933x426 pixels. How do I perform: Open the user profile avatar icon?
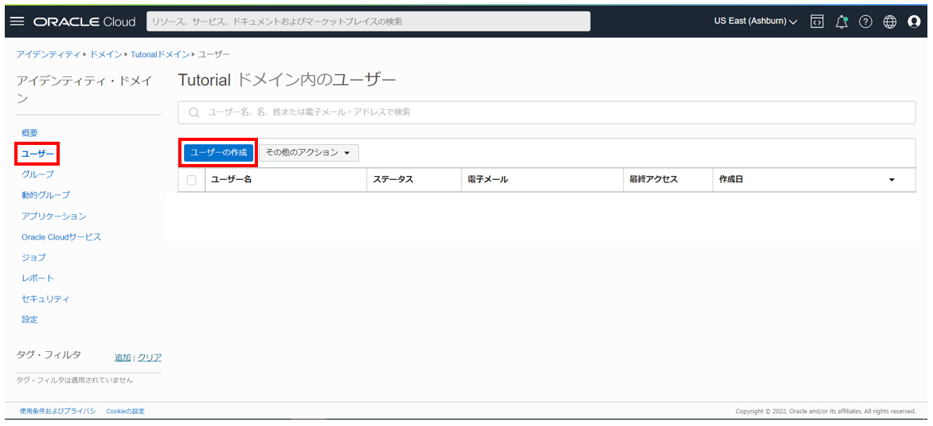914,21
